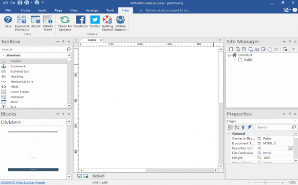The width and height of the screenshot is (298, 185).
Task: Collapse the Untitled1 site tree node
Action: [229, 55]
